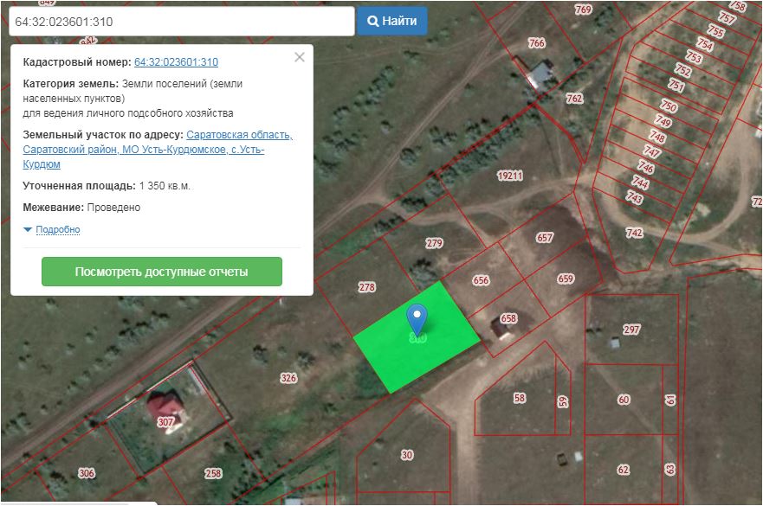Click the cadastral number search field
The width and height of the screenshot is (763, 506).
[x=180, y=21]
